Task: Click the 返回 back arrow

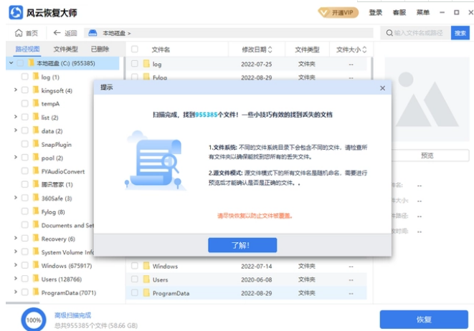Action: click(57, 33)
